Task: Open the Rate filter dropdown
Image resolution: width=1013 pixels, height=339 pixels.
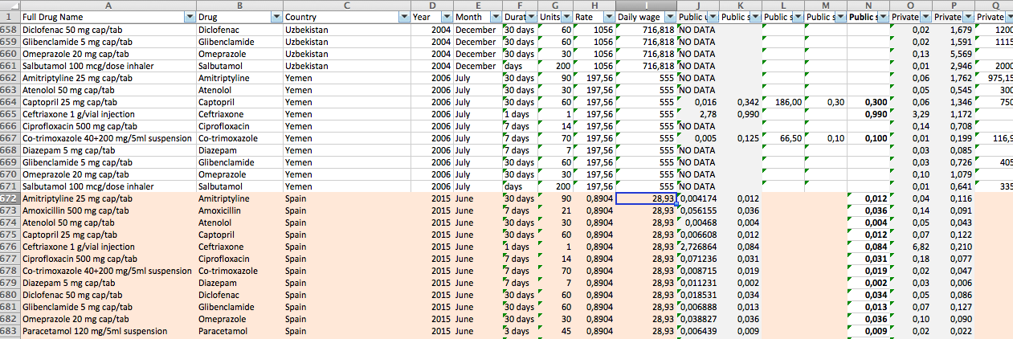Action: pyautogui.click(x=608, y=17)
